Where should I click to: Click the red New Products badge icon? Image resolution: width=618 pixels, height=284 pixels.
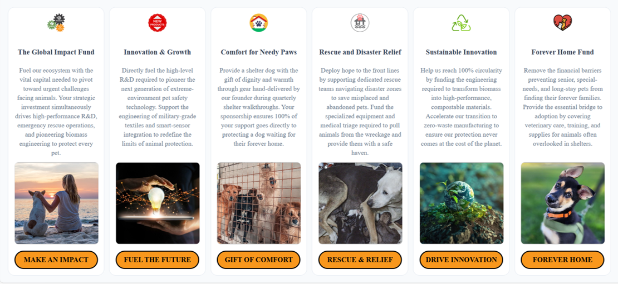click(x=157, y=23)
